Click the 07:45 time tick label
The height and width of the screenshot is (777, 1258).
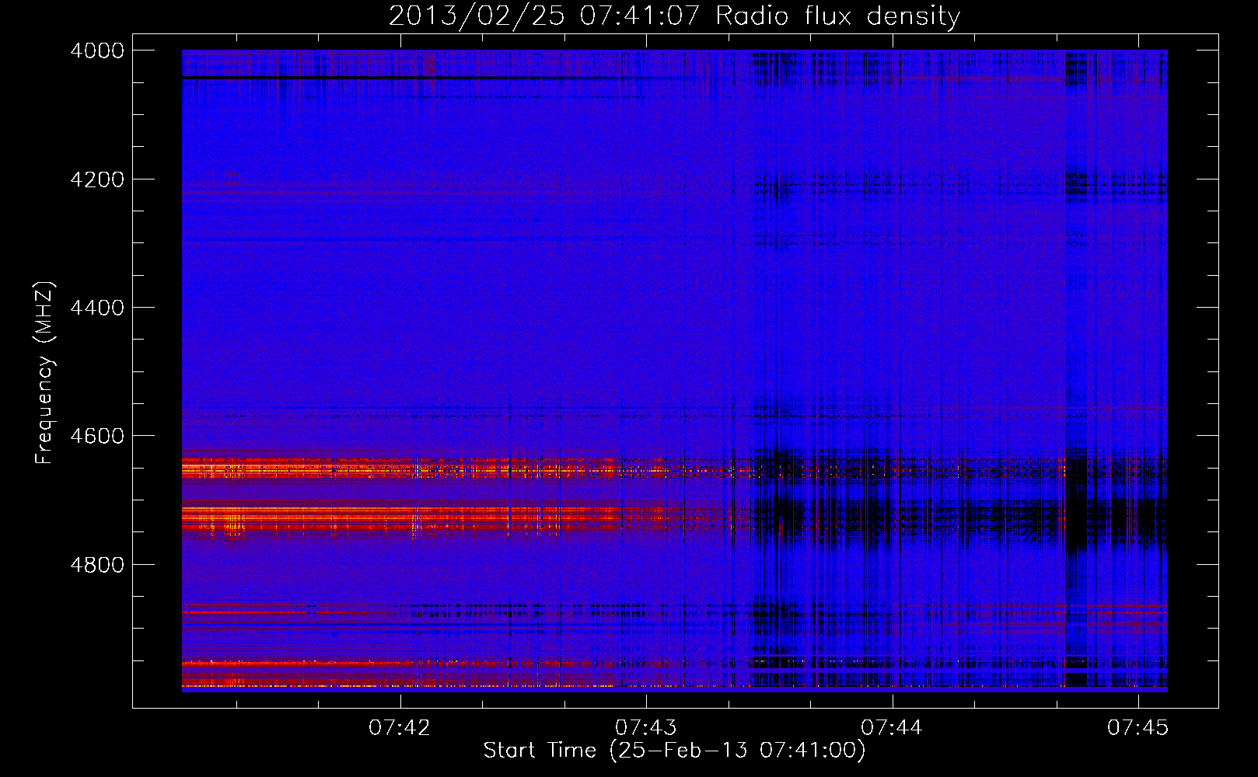(1138, 727)
